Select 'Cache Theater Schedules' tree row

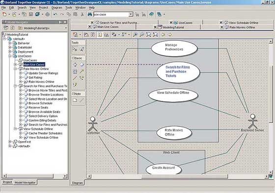click(x=45, y=133)
